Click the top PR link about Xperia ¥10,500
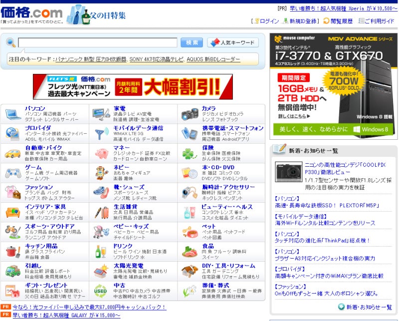 click(344, 8)
